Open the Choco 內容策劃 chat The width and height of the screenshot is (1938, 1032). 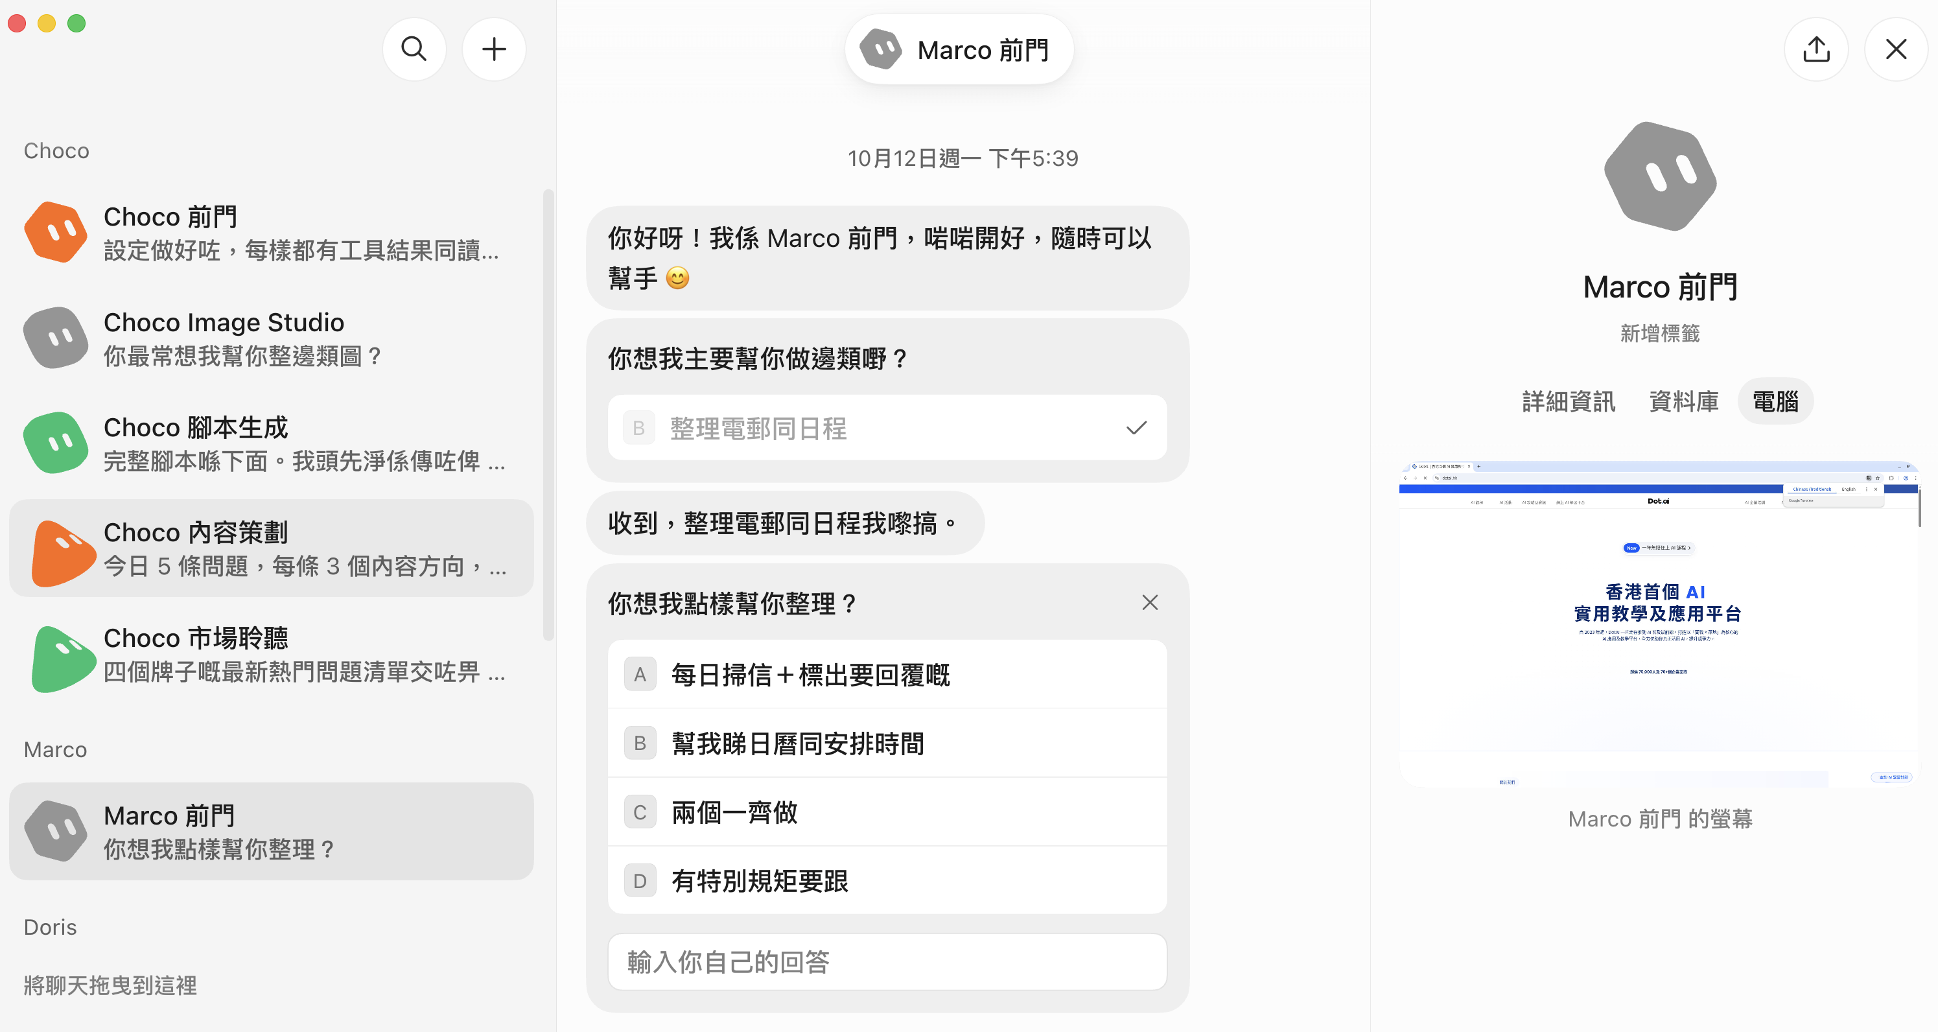[271, 548]
